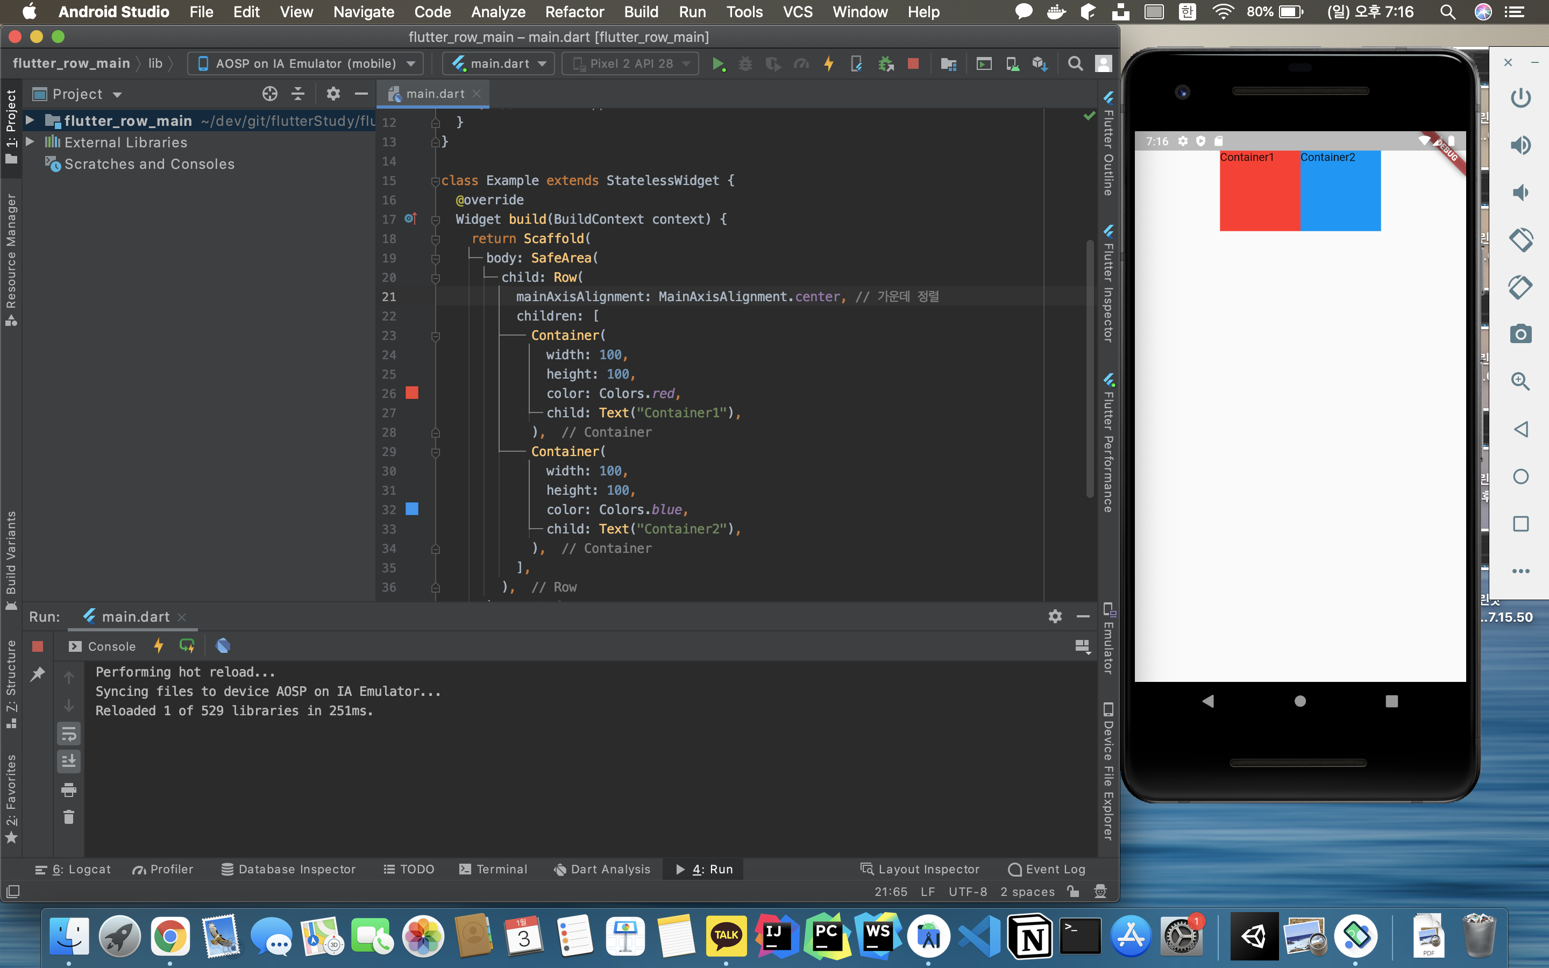
Task: Toggle soft-wrap in the Run console
Action: click(68, 733)
